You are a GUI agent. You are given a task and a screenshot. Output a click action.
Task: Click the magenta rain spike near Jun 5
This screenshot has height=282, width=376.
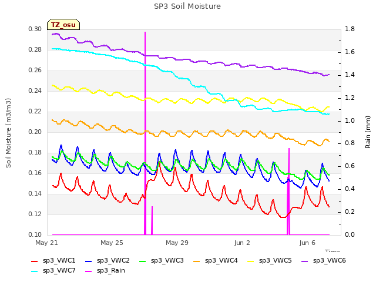tap(288, 192)
